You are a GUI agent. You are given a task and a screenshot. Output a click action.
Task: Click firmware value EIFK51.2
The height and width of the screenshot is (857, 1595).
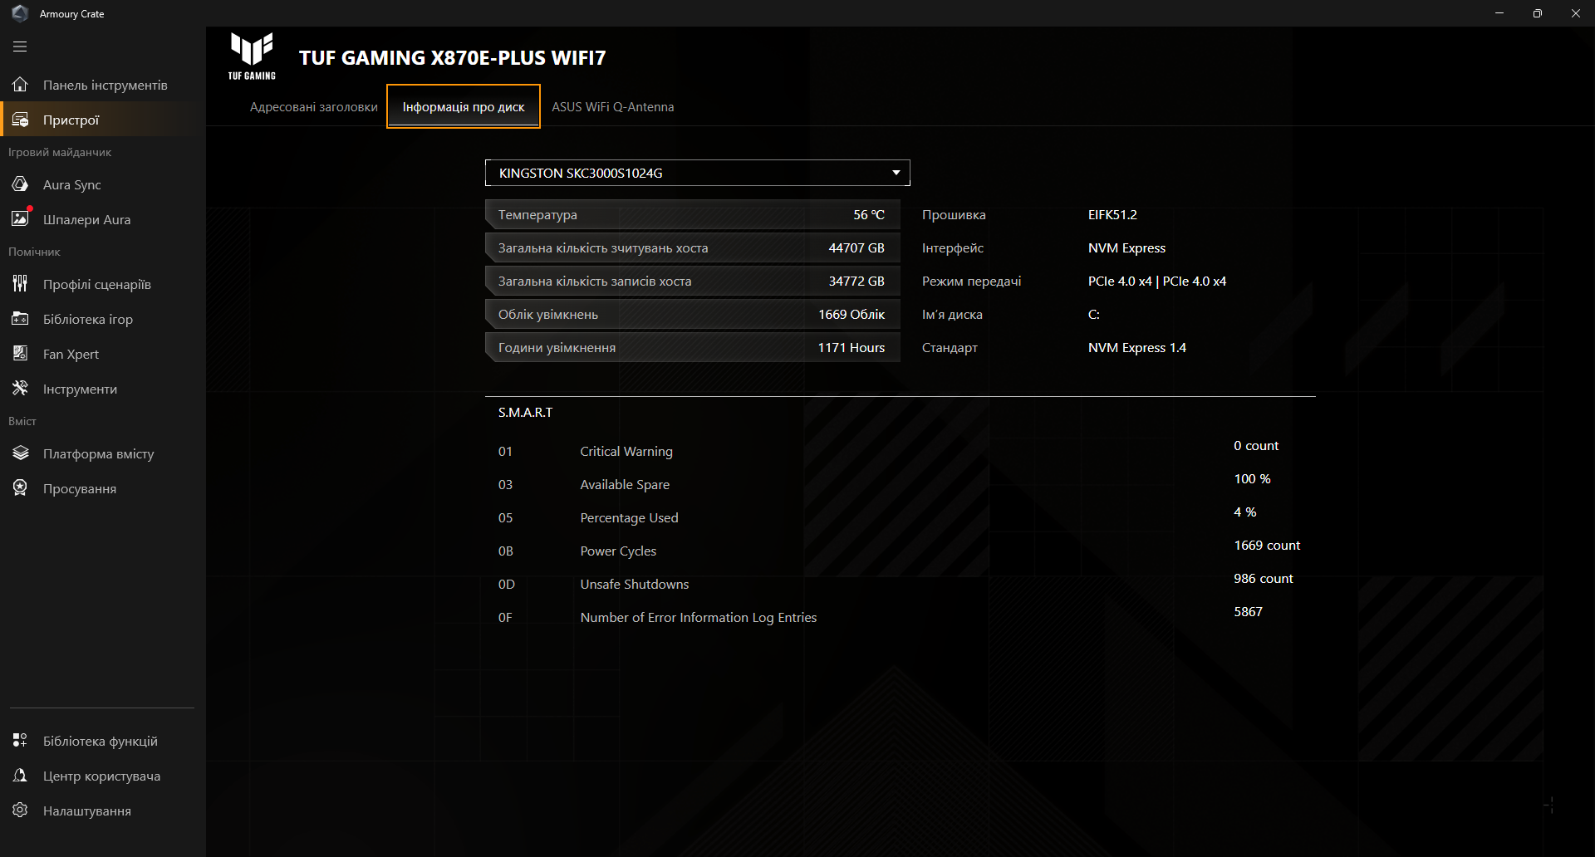[1112, 214]
